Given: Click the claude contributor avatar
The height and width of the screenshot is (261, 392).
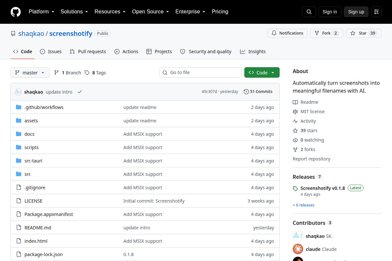Looking at the screenshot, I should click(x=298, y=249).
